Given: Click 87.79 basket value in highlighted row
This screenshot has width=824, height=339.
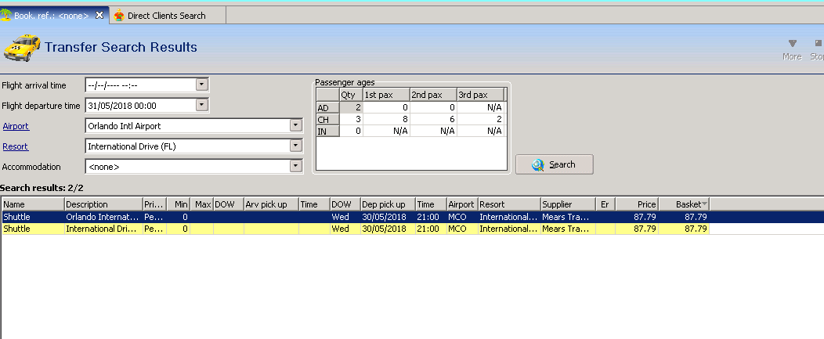Looking at the screenshot, I should pos(696,217).
